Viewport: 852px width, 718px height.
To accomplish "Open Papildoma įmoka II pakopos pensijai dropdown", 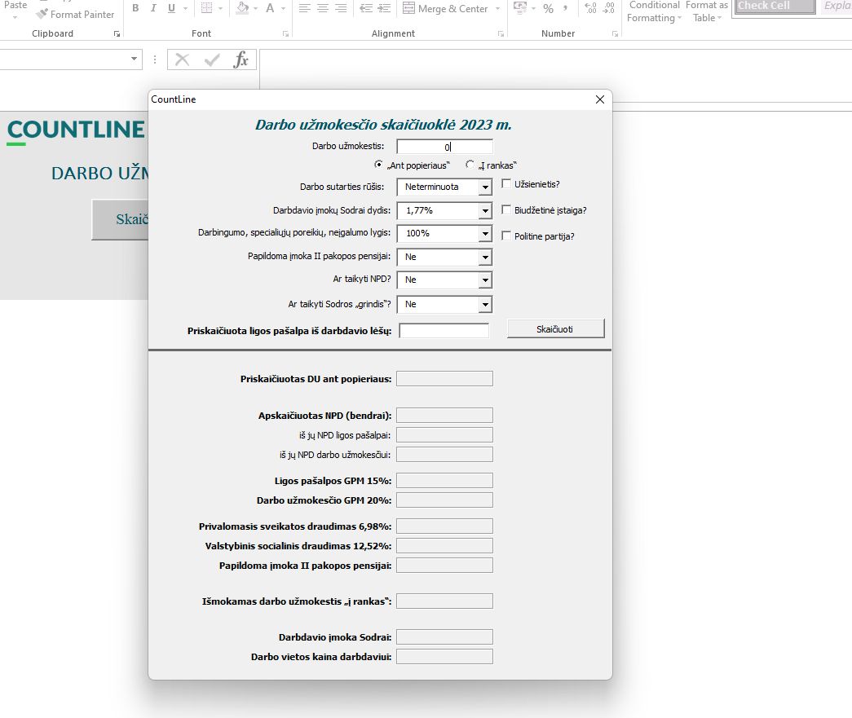I will pyautogui.click(x=485, y=257).
